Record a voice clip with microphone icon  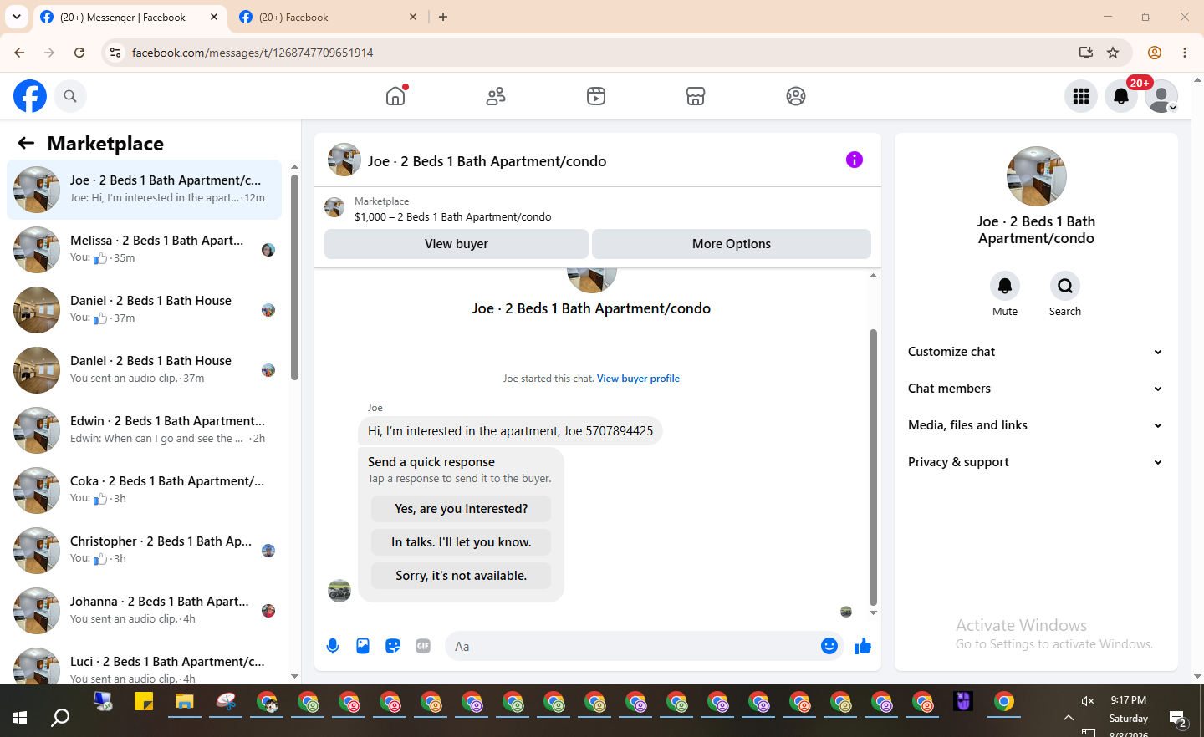tap(333, 646)
